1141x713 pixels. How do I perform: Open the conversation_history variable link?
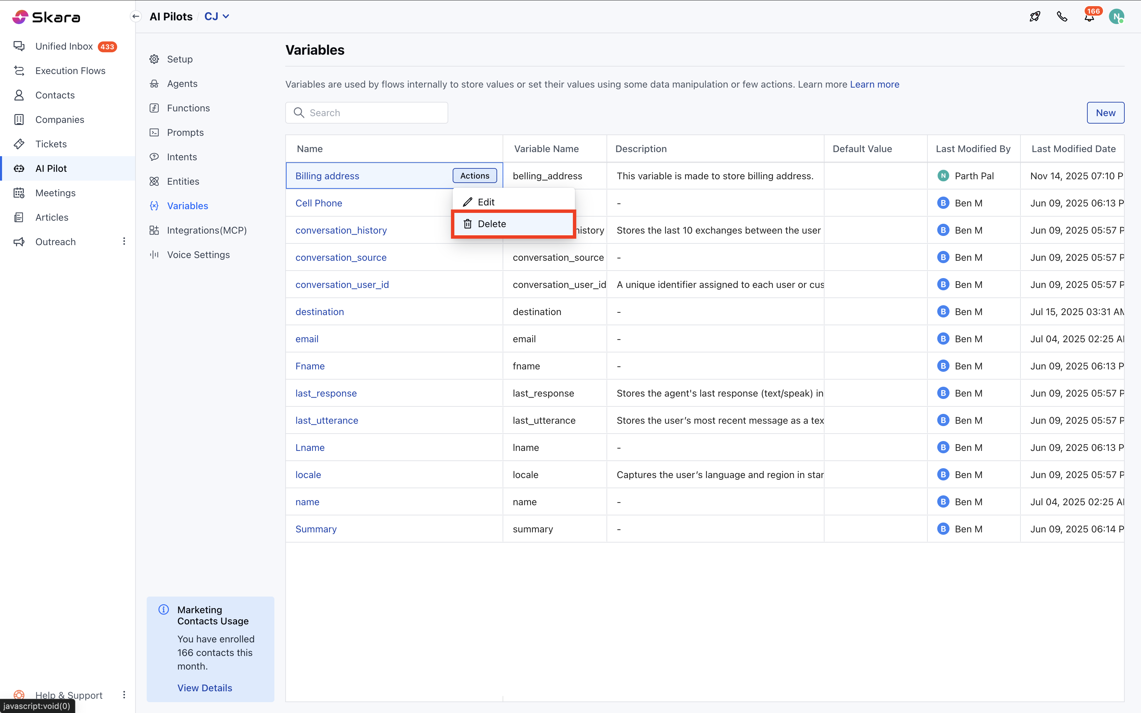(341, 230)
